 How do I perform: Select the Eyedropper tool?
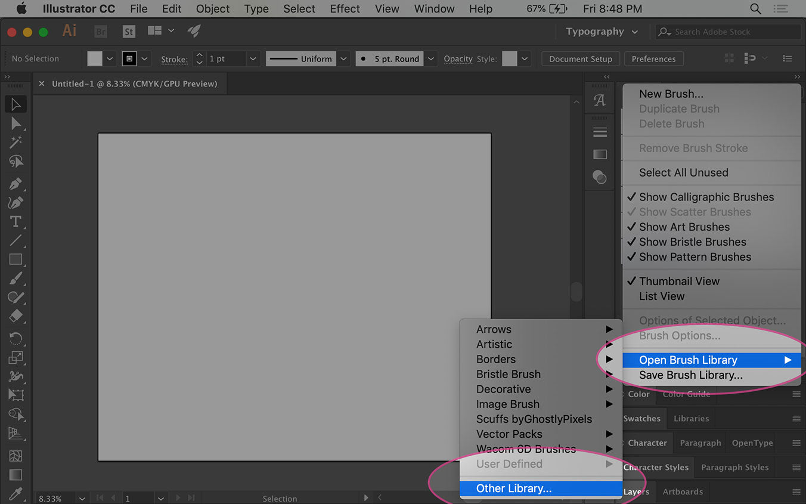click(16, 494)
